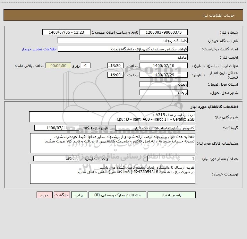Click the مهلت ارسال پاسخ label

(222, 66)
